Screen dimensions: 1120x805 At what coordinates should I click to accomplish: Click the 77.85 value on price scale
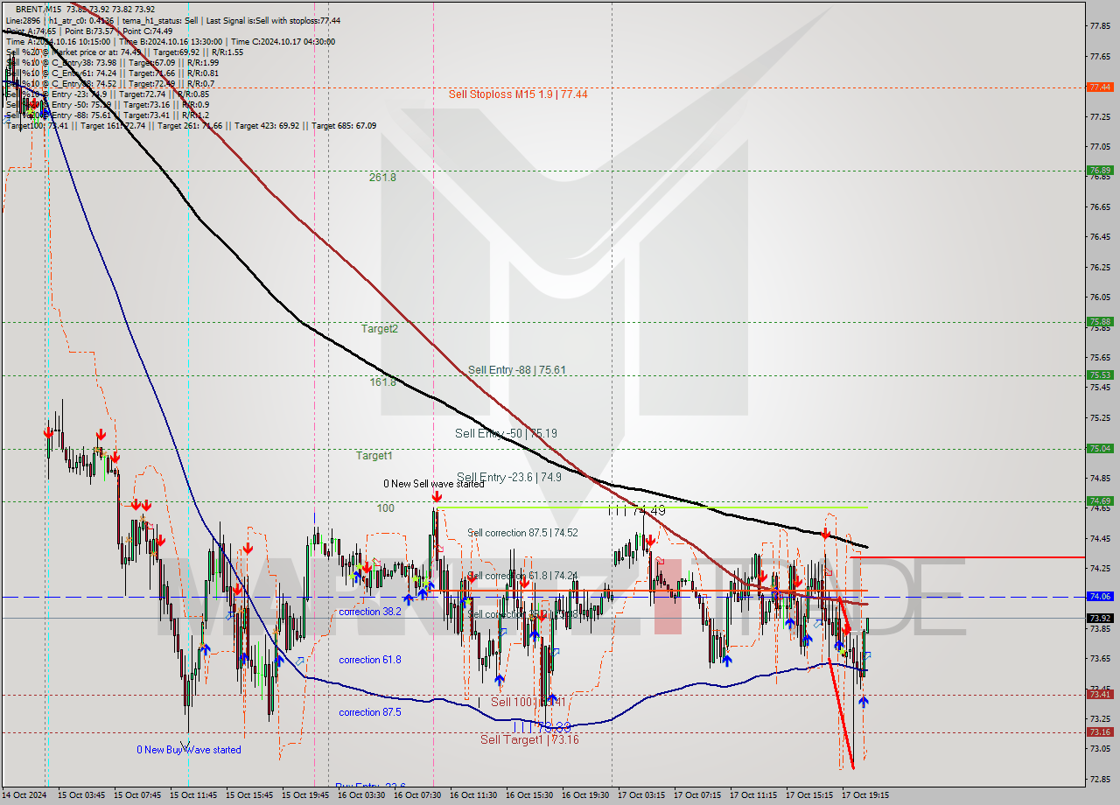point(1100,26)
